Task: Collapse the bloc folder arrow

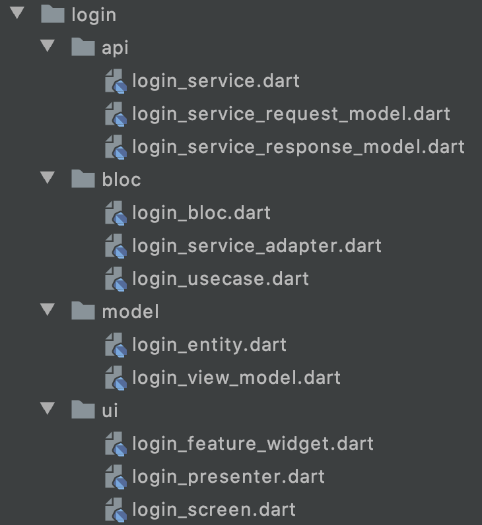Action: click(x=47, y=179)
